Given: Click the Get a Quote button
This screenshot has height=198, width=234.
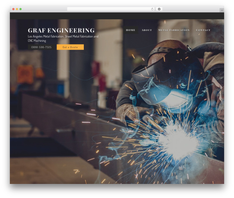Looking at the screenshot, I should click(70, 47).
